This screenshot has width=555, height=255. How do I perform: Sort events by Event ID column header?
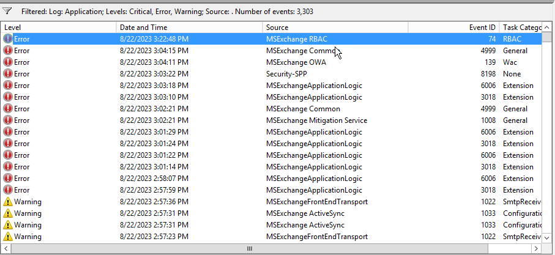(453, 28)
